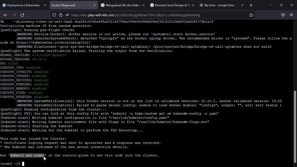Open a new browser tab
Image resolution: width=297 pixels, height=167 pixels.
coord(251,5)
